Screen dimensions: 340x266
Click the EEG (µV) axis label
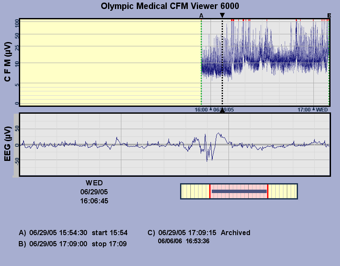pyautogui.click(x=7, y=144)
